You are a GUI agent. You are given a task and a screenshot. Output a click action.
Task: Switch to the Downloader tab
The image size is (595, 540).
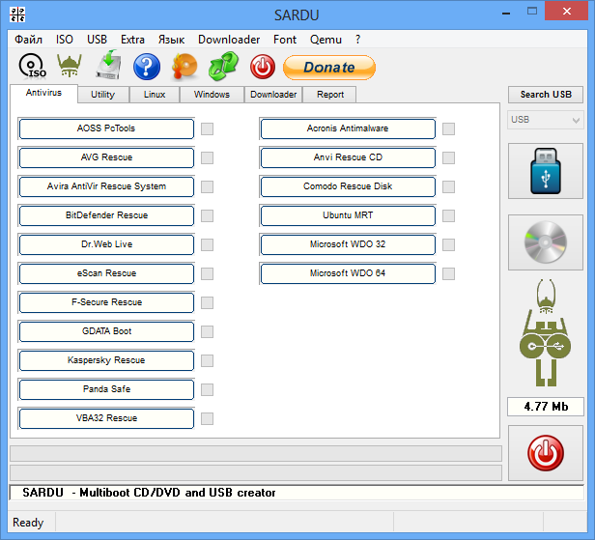(273, 95)
